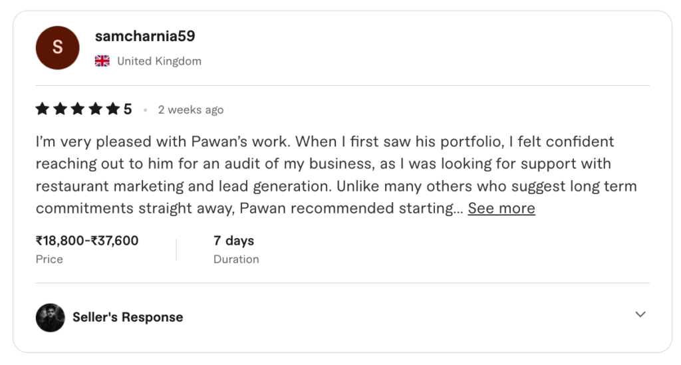Screen dimensions: 681x365
Task: Click the second rating star
Action: [60, 109]
